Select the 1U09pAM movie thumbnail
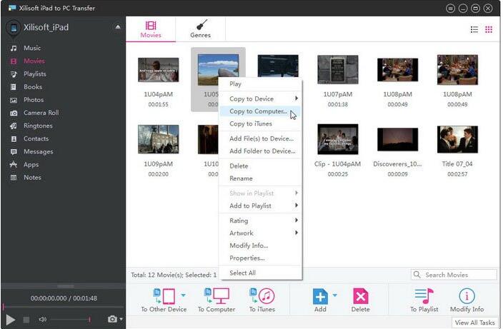Viewport: 503px width, 329px height. pyautogui.click(x=158, y=139)
